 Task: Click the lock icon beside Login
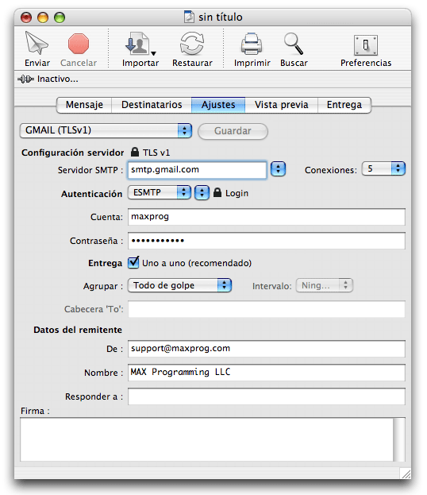(217, 192)
